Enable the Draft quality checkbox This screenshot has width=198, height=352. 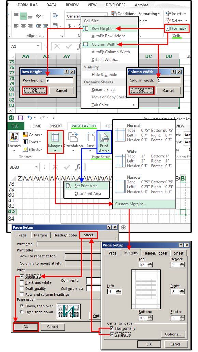point(22,289)
